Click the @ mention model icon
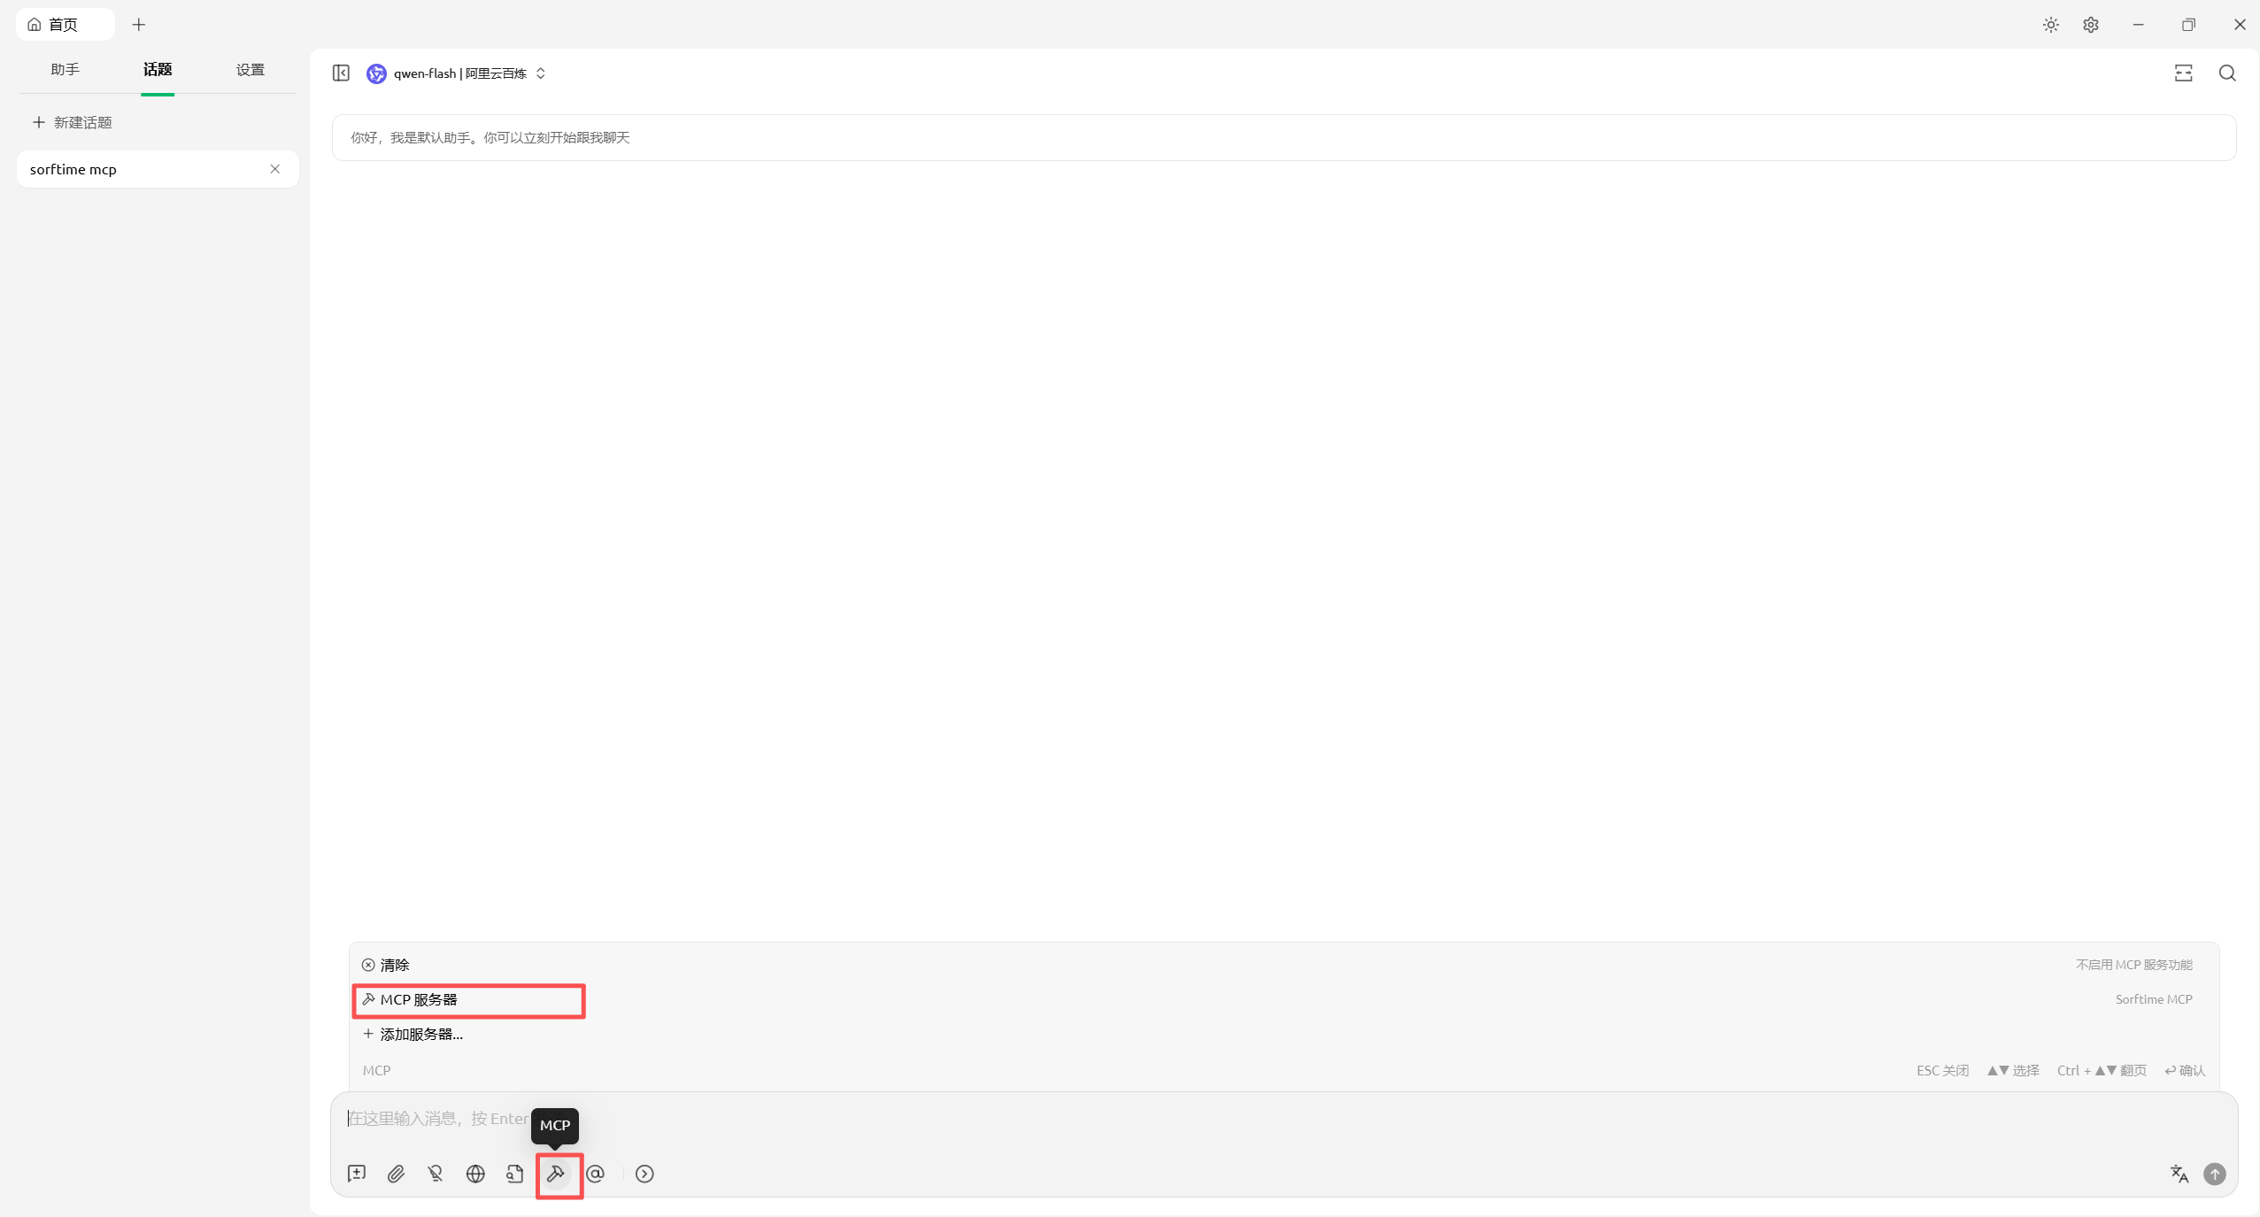 point(596,1174)
